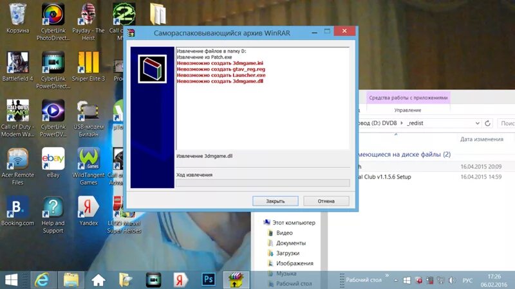Open Yandex desktop shortcut

coord(88,211)
